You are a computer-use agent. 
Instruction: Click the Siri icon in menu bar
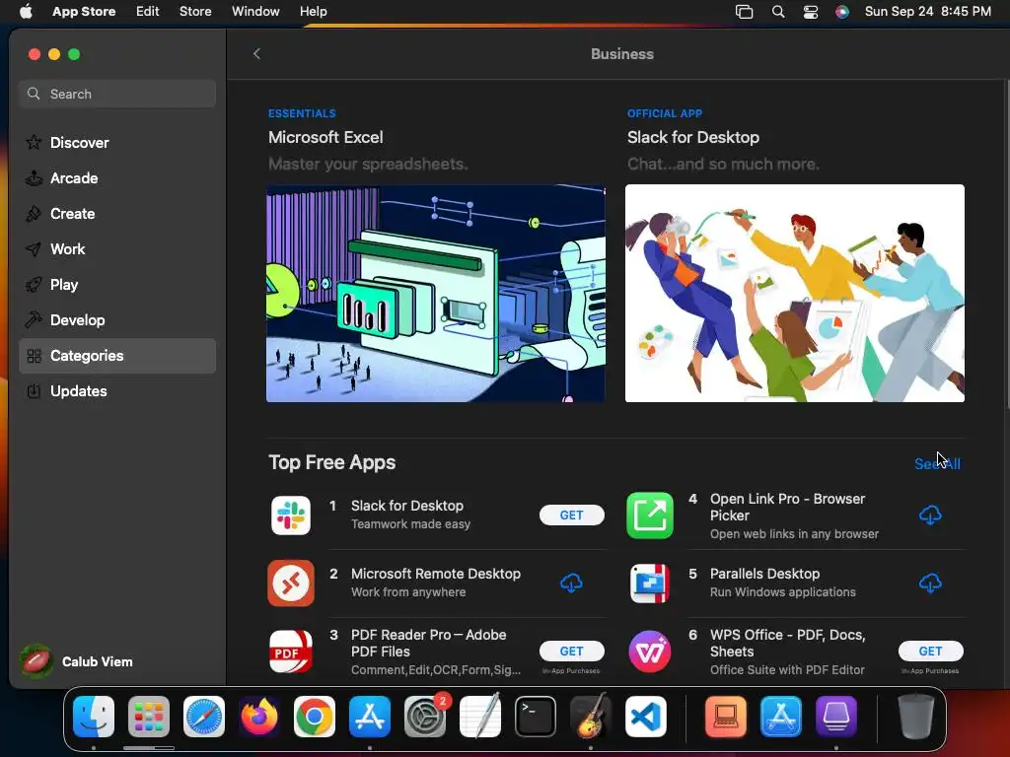click(x=842, y=12)
